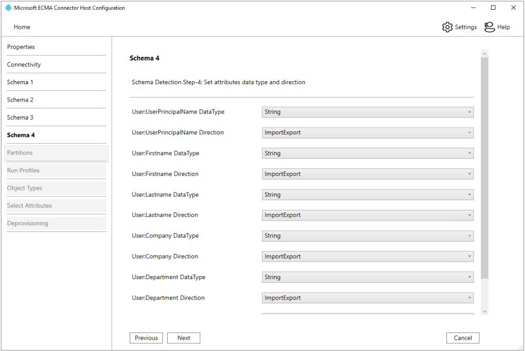This screenshot has height=351, width=525.
Task: Open the Home menu
Action: 22,27
